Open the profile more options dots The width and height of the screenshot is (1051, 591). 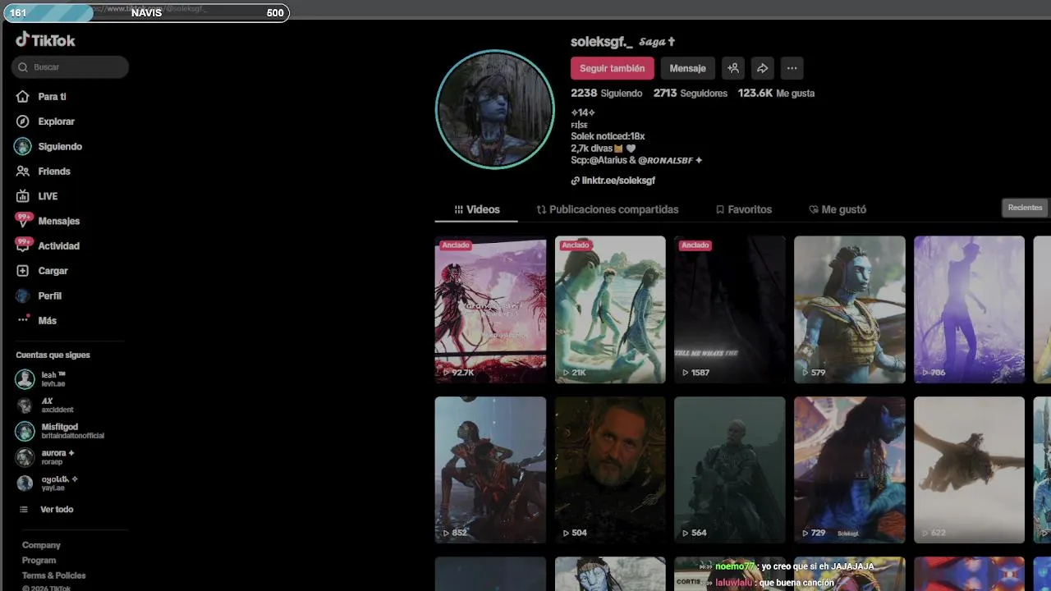(792, 68)
